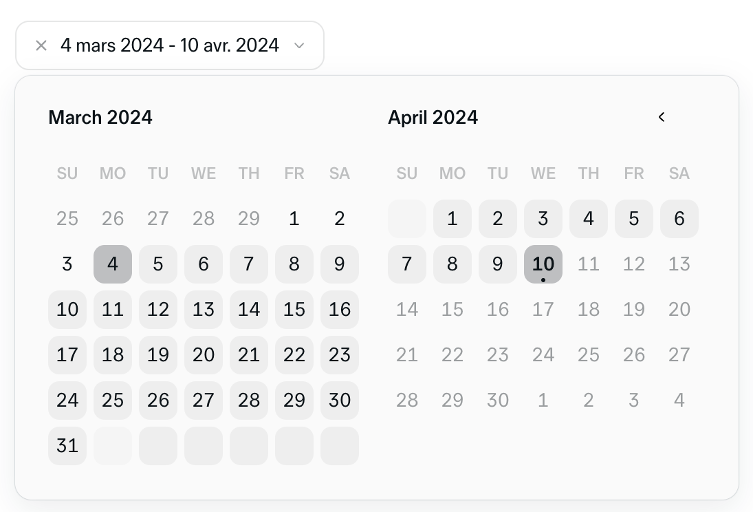Open the date range picker dropdown chevron

point(299,45)
